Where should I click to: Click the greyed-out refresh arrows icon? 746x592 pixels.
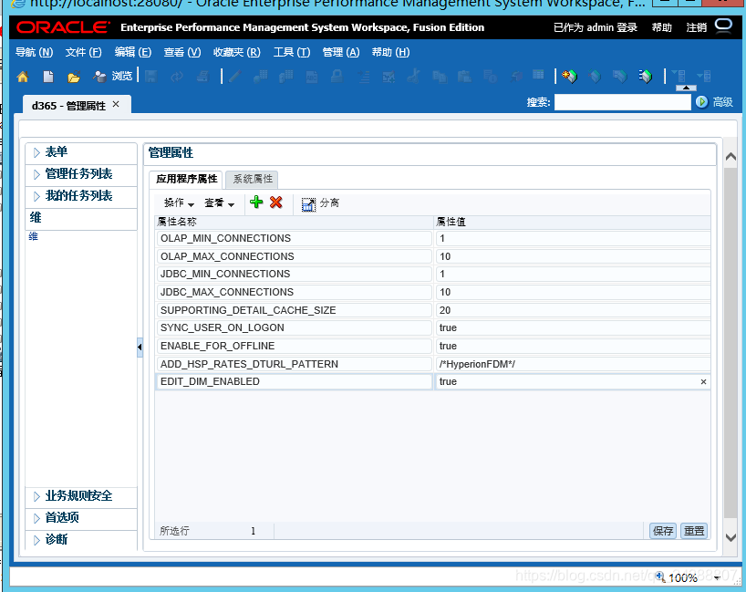[x=177, y=76]
